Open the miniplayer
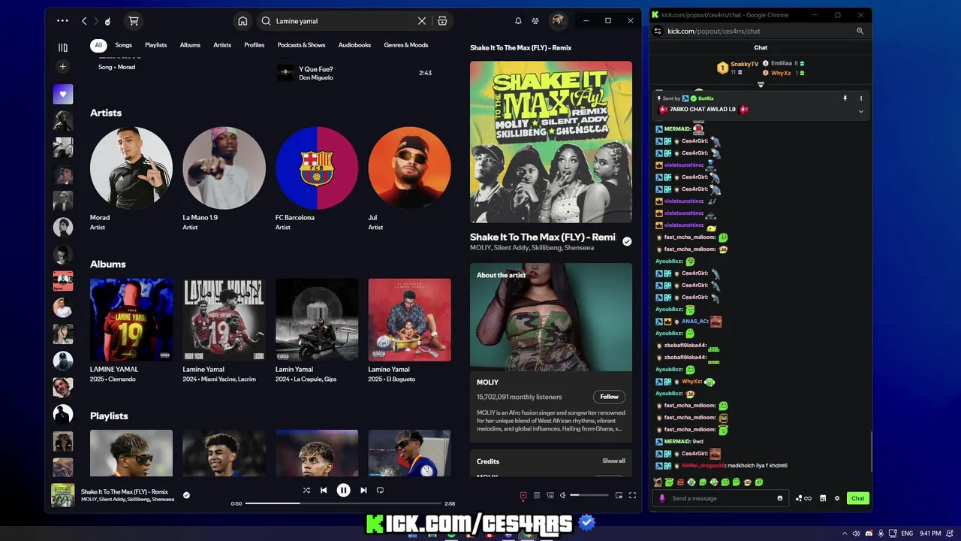The height and width of the screenshot is (541, 961). tap(619, 495)
